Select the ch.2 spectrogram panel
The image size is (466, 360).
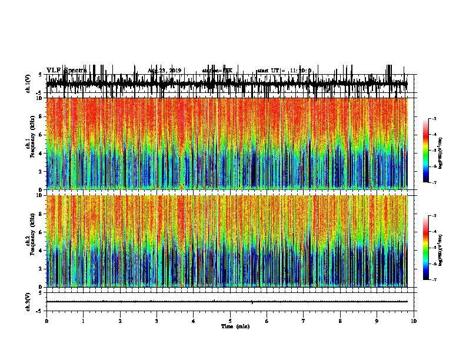pos(227,241)
